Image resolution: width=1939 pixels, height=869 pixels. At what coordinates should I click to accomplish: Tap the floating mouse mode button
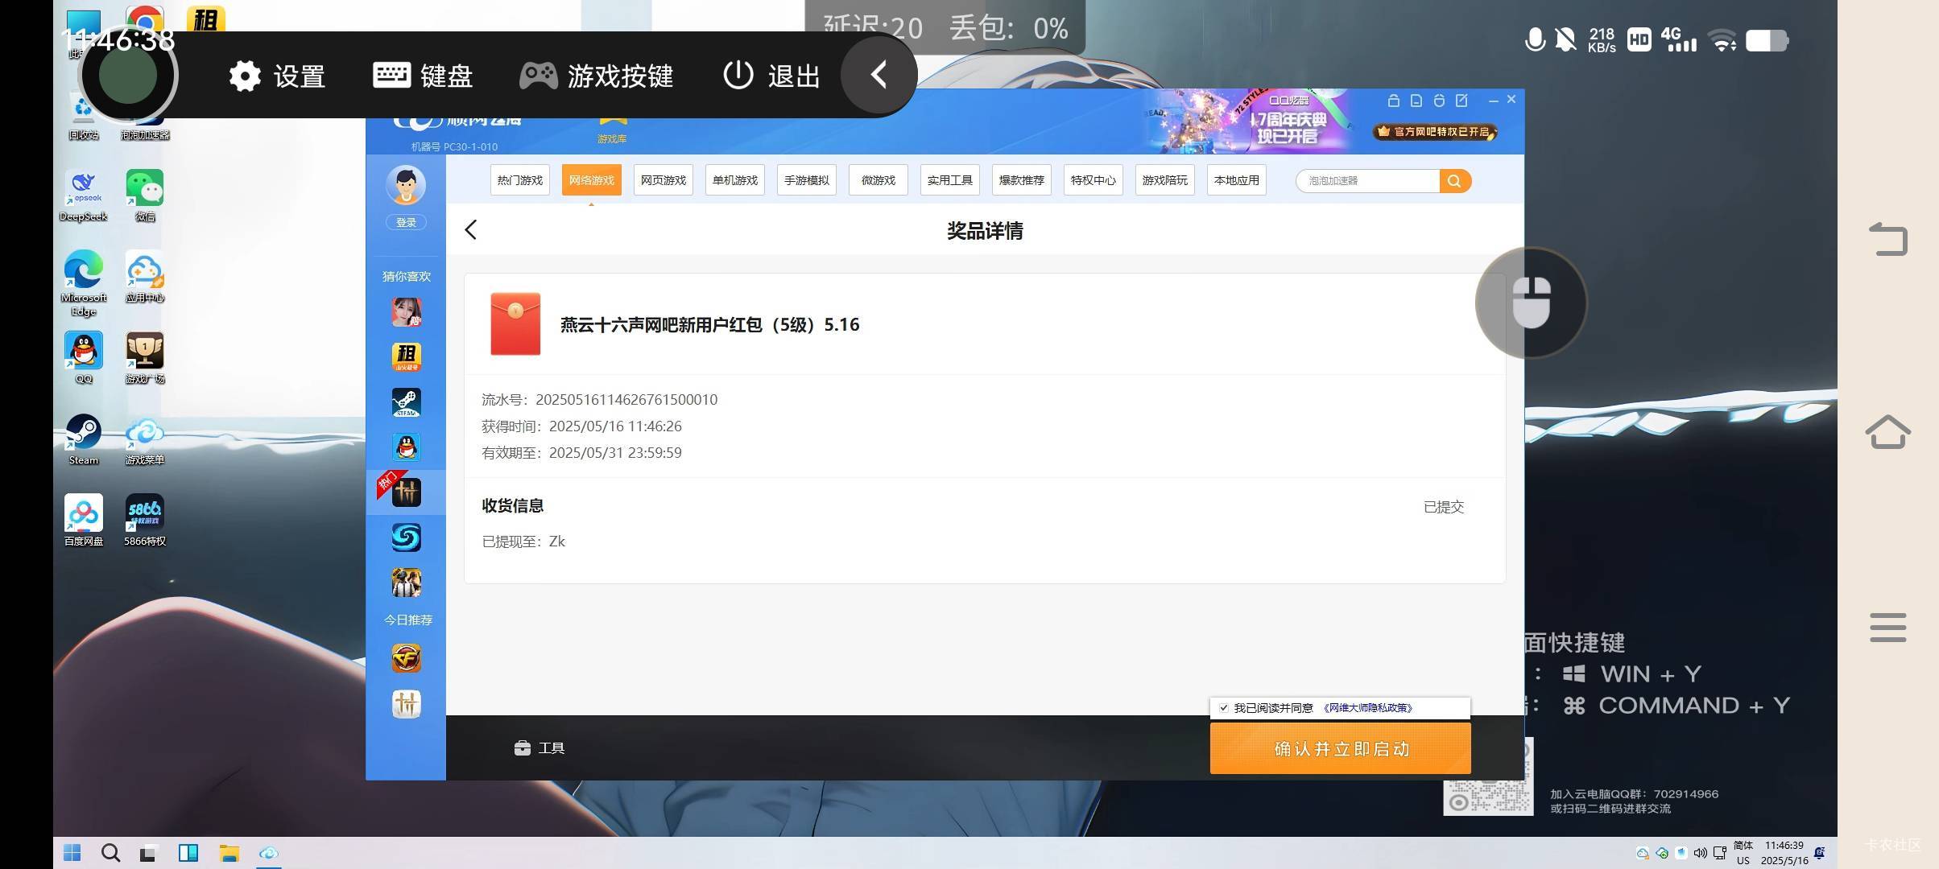click(1531, 303)
